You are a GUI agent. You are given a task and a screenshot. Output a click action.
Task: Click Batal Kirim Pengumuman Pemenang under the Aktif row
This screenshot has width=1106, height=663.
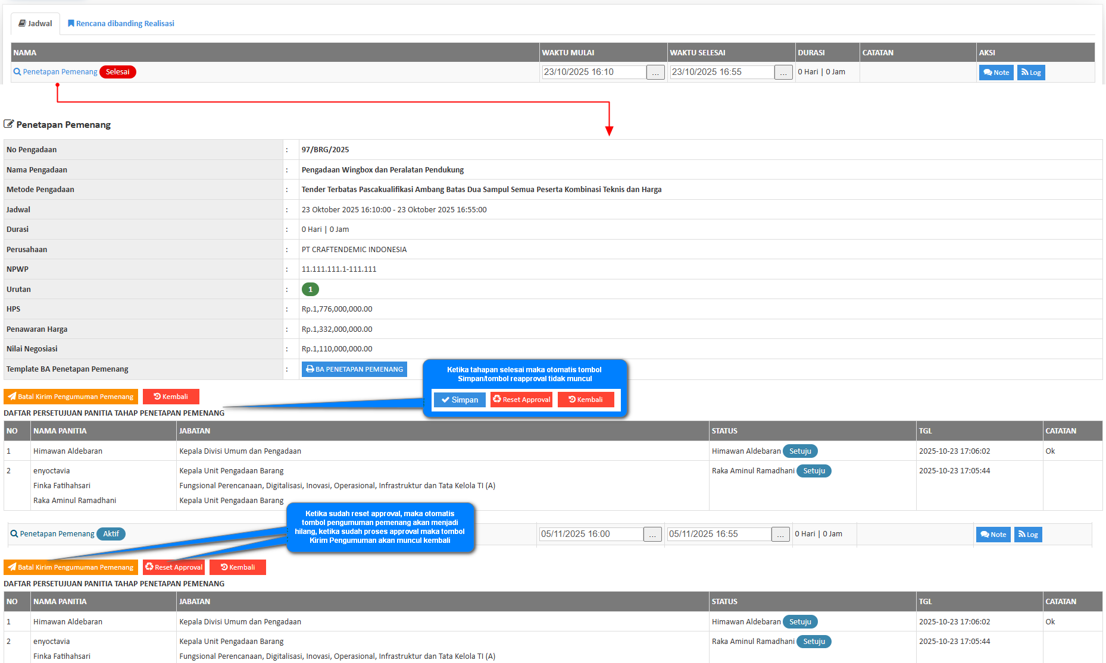tap(71, 567)
